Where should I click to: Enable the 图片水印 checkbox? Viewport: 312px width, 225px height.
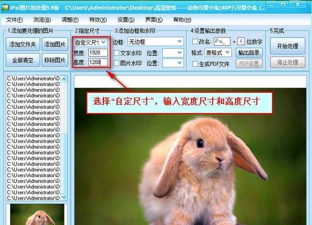pos(116,63)
